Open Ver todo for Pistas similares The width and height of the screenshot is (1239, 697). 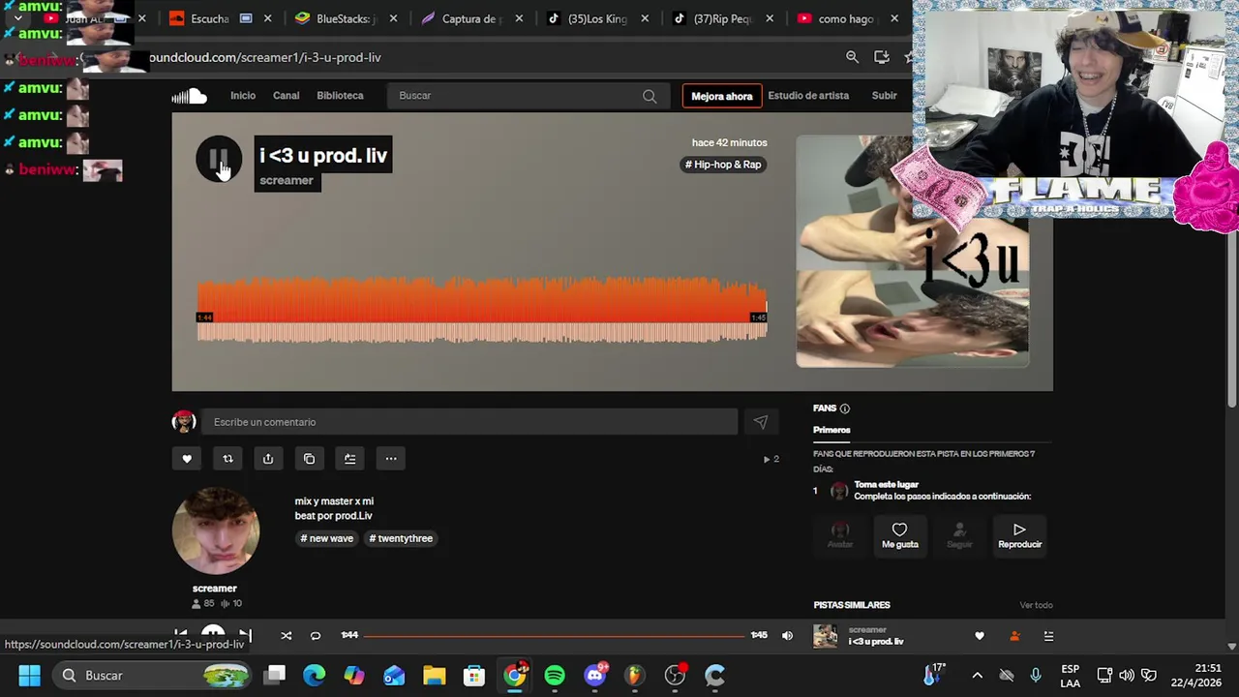click(x=1036, y=605)
